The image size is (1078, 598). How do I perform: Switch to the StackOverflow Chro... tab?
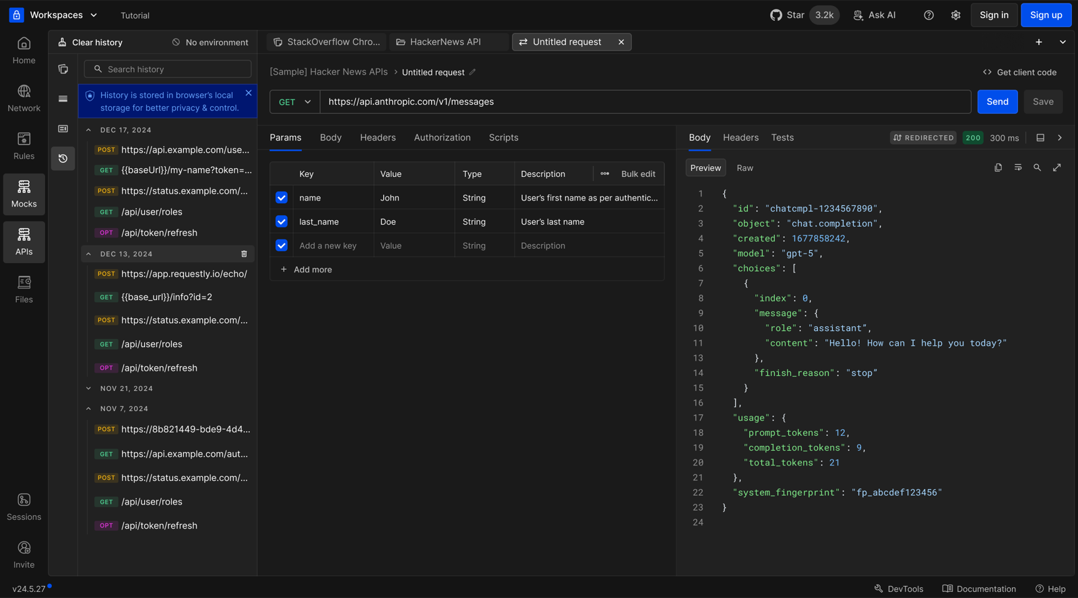pos(326,42)
